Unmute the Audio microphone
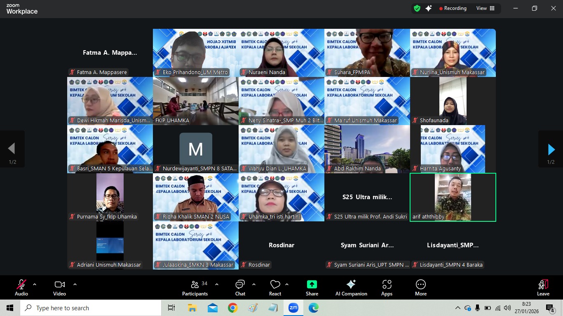The width and height of the screenshot is (563, 316). point(21,288)
